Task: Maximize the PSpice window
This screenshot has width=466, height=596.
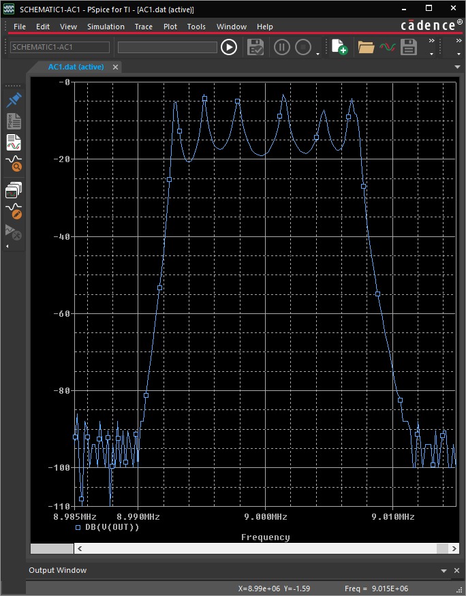Action: [429, 8]
